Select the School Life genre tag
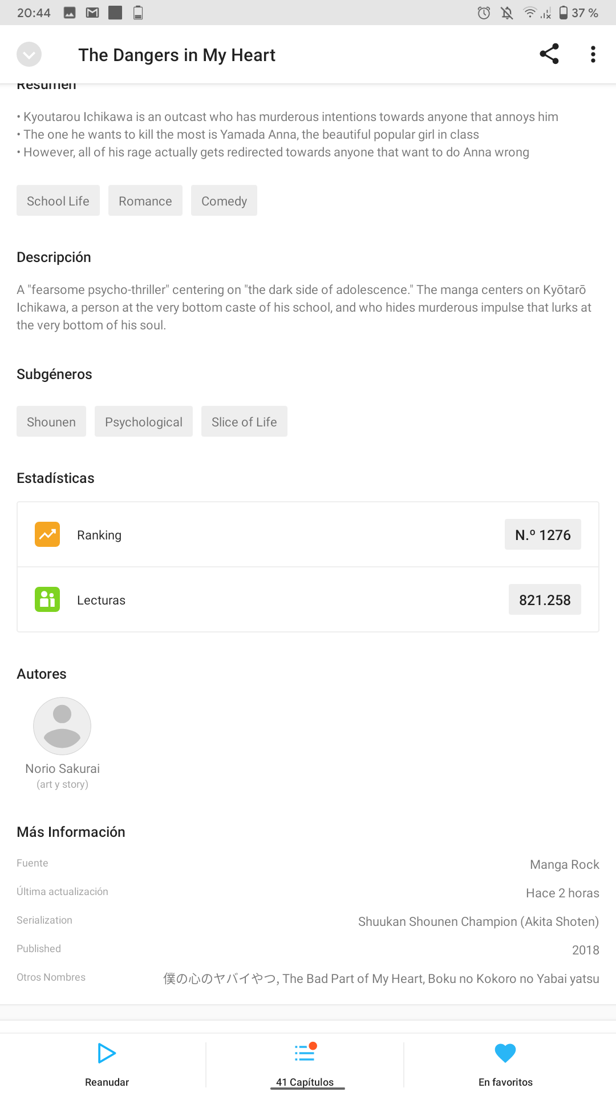The image size is (616, 1096). 58,200
